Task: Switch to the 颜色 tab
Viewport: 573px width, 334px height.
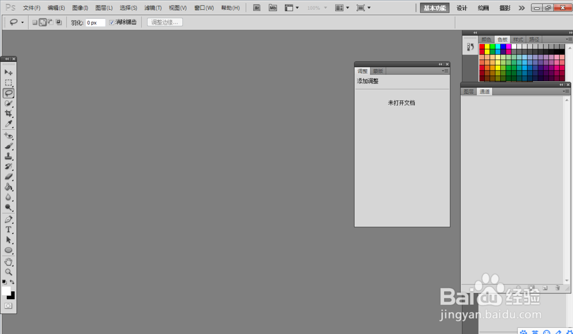Action: click(x=486, y=39)
